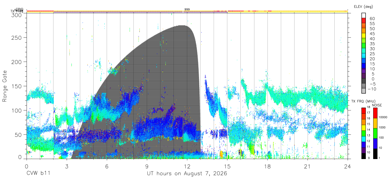
Task: Click the 100 label on NOISE legend
Action: pos(382,137)
